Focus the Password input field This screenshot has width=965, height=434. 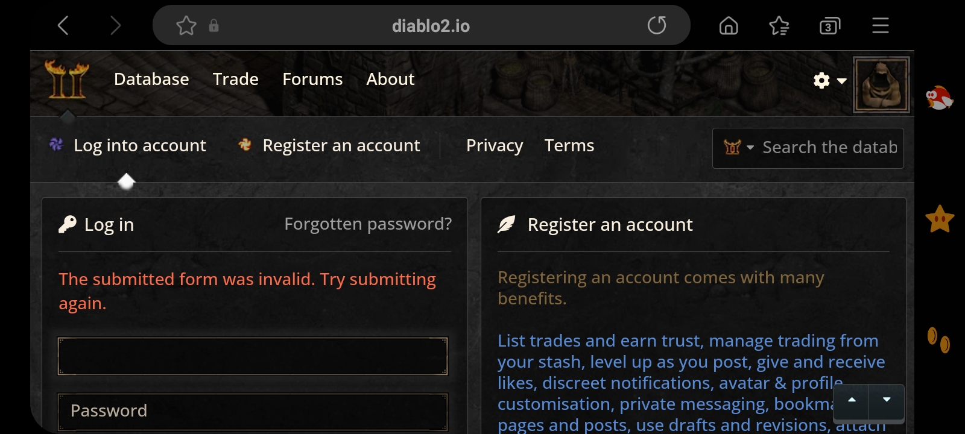[x=253, y=411]
